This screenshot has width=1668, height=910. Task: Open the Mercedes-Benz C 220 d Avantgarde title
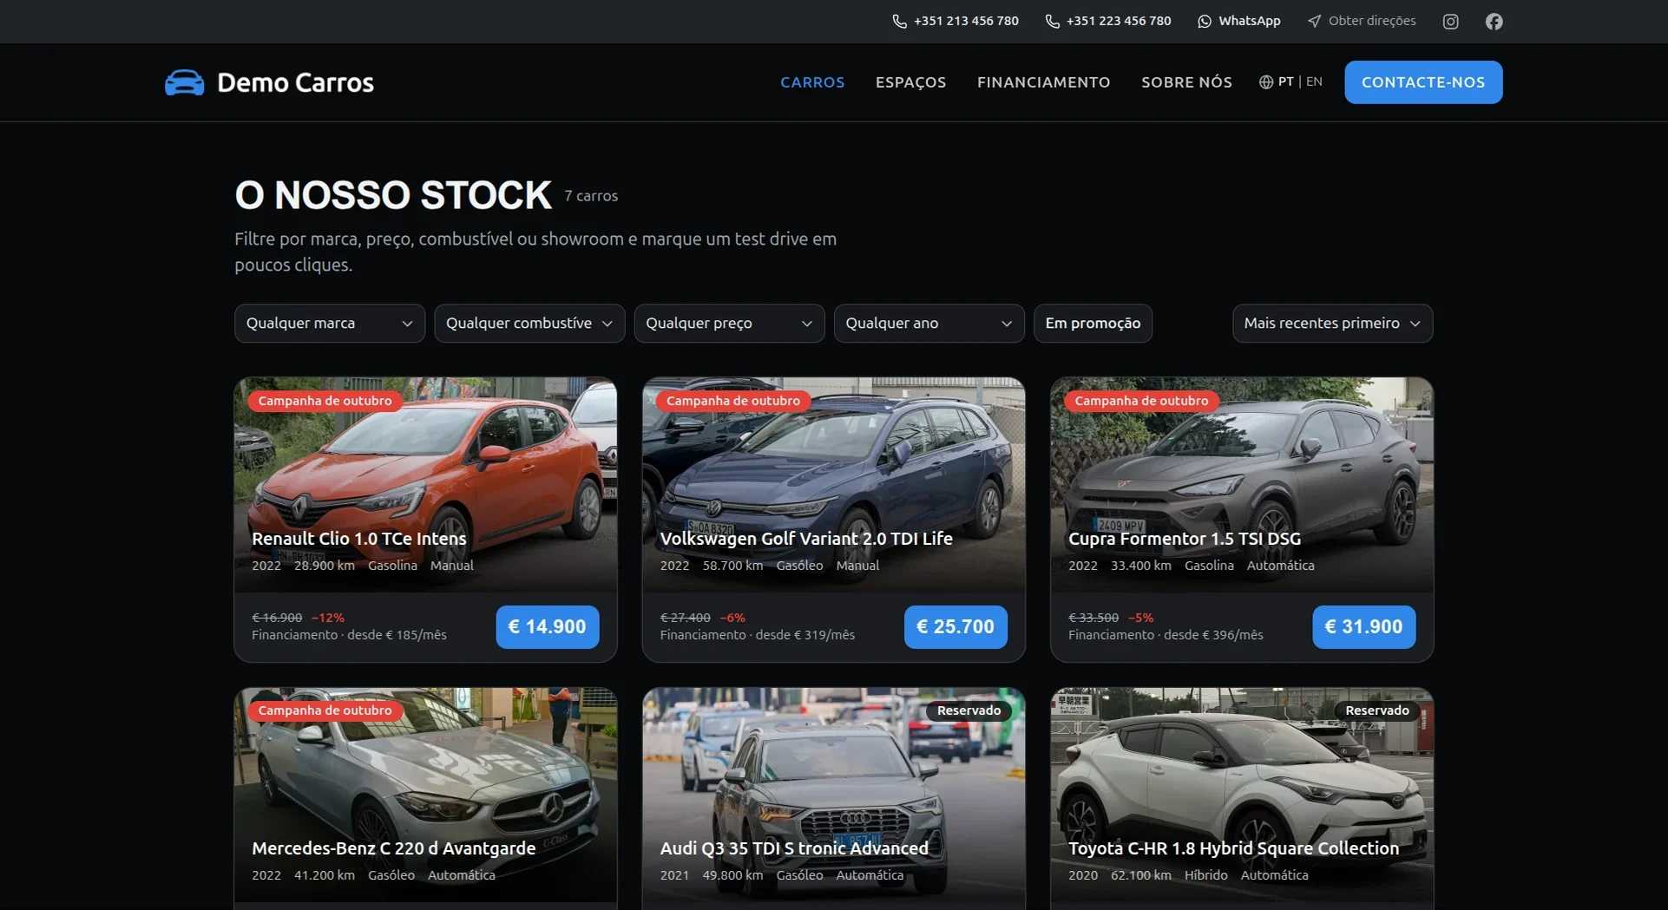point(393,848)
